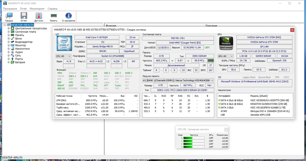Collapse the DESKTOP-49FAJT4 root node
The width and height of the screenshot is (306, 161).
point(5,25)
